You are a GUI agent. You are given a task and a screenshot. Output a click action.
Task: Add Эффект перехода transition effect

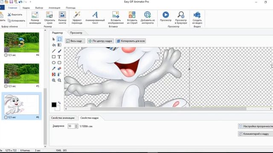77,18
